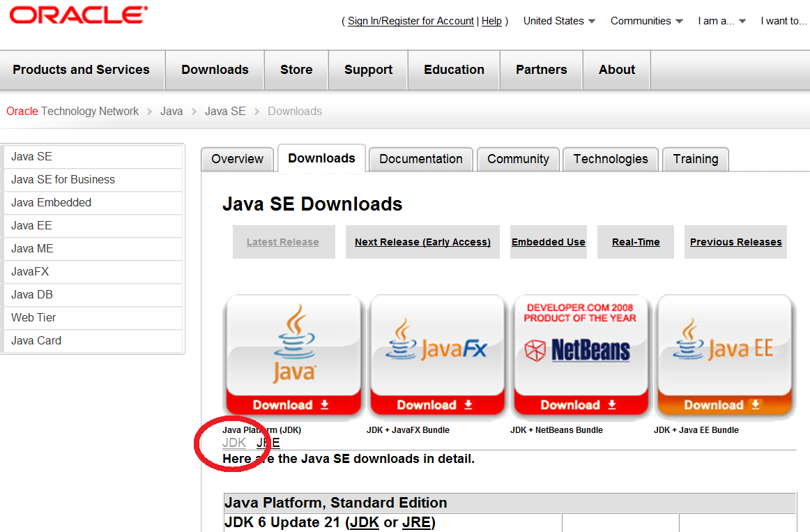Click JDK link in JDK 6 Update 21 row
810x532 pixels.
click(x=365, y=523)
